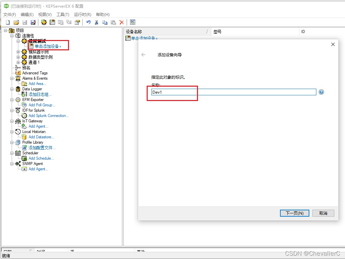
Task: Click the Undo arrow icon
Action: tap(88, 22)
